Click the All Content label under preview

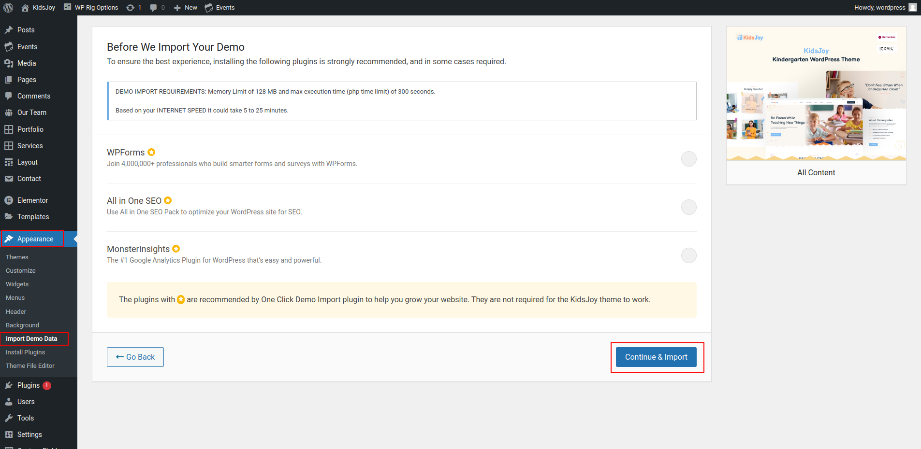point(816,173)
